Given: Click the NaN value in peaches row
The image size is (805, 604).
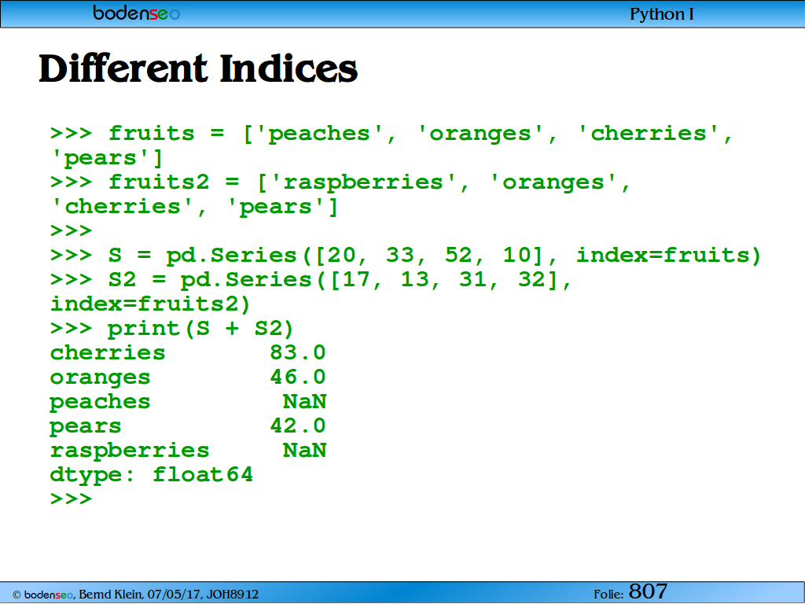Looking at the screenshot, I should [x=304, y=401].
